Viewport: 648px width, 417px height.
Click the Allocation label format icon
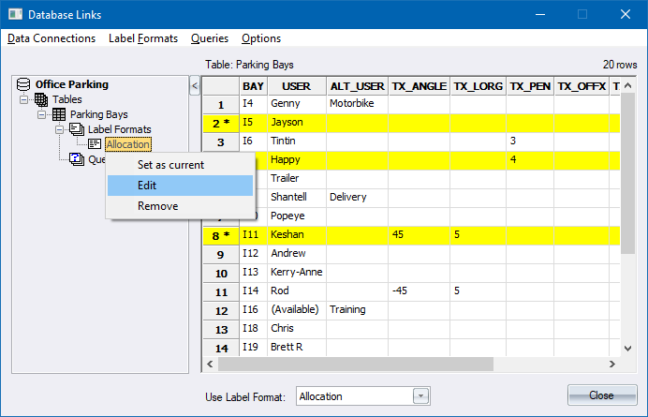(x=95, y=144)
